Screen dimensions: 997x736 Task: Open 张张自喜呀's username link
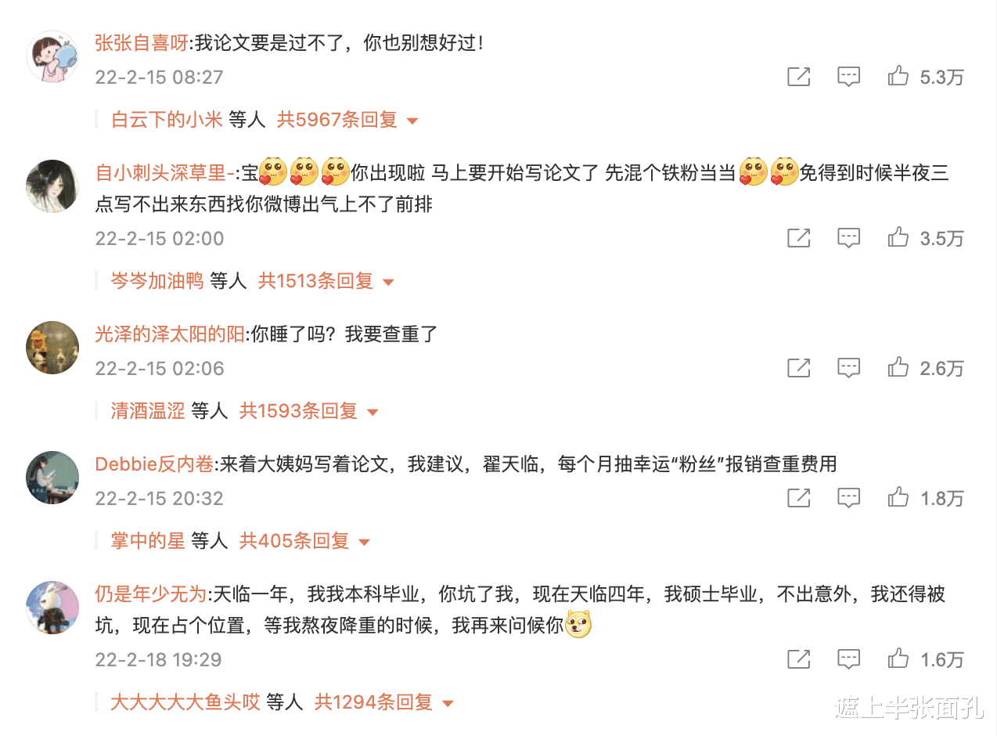point(142,43)
